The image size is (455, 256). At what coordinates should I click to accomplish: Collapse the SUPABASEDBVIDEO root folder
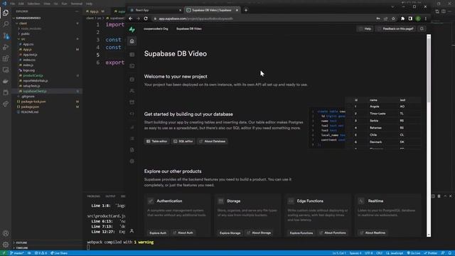14,18
